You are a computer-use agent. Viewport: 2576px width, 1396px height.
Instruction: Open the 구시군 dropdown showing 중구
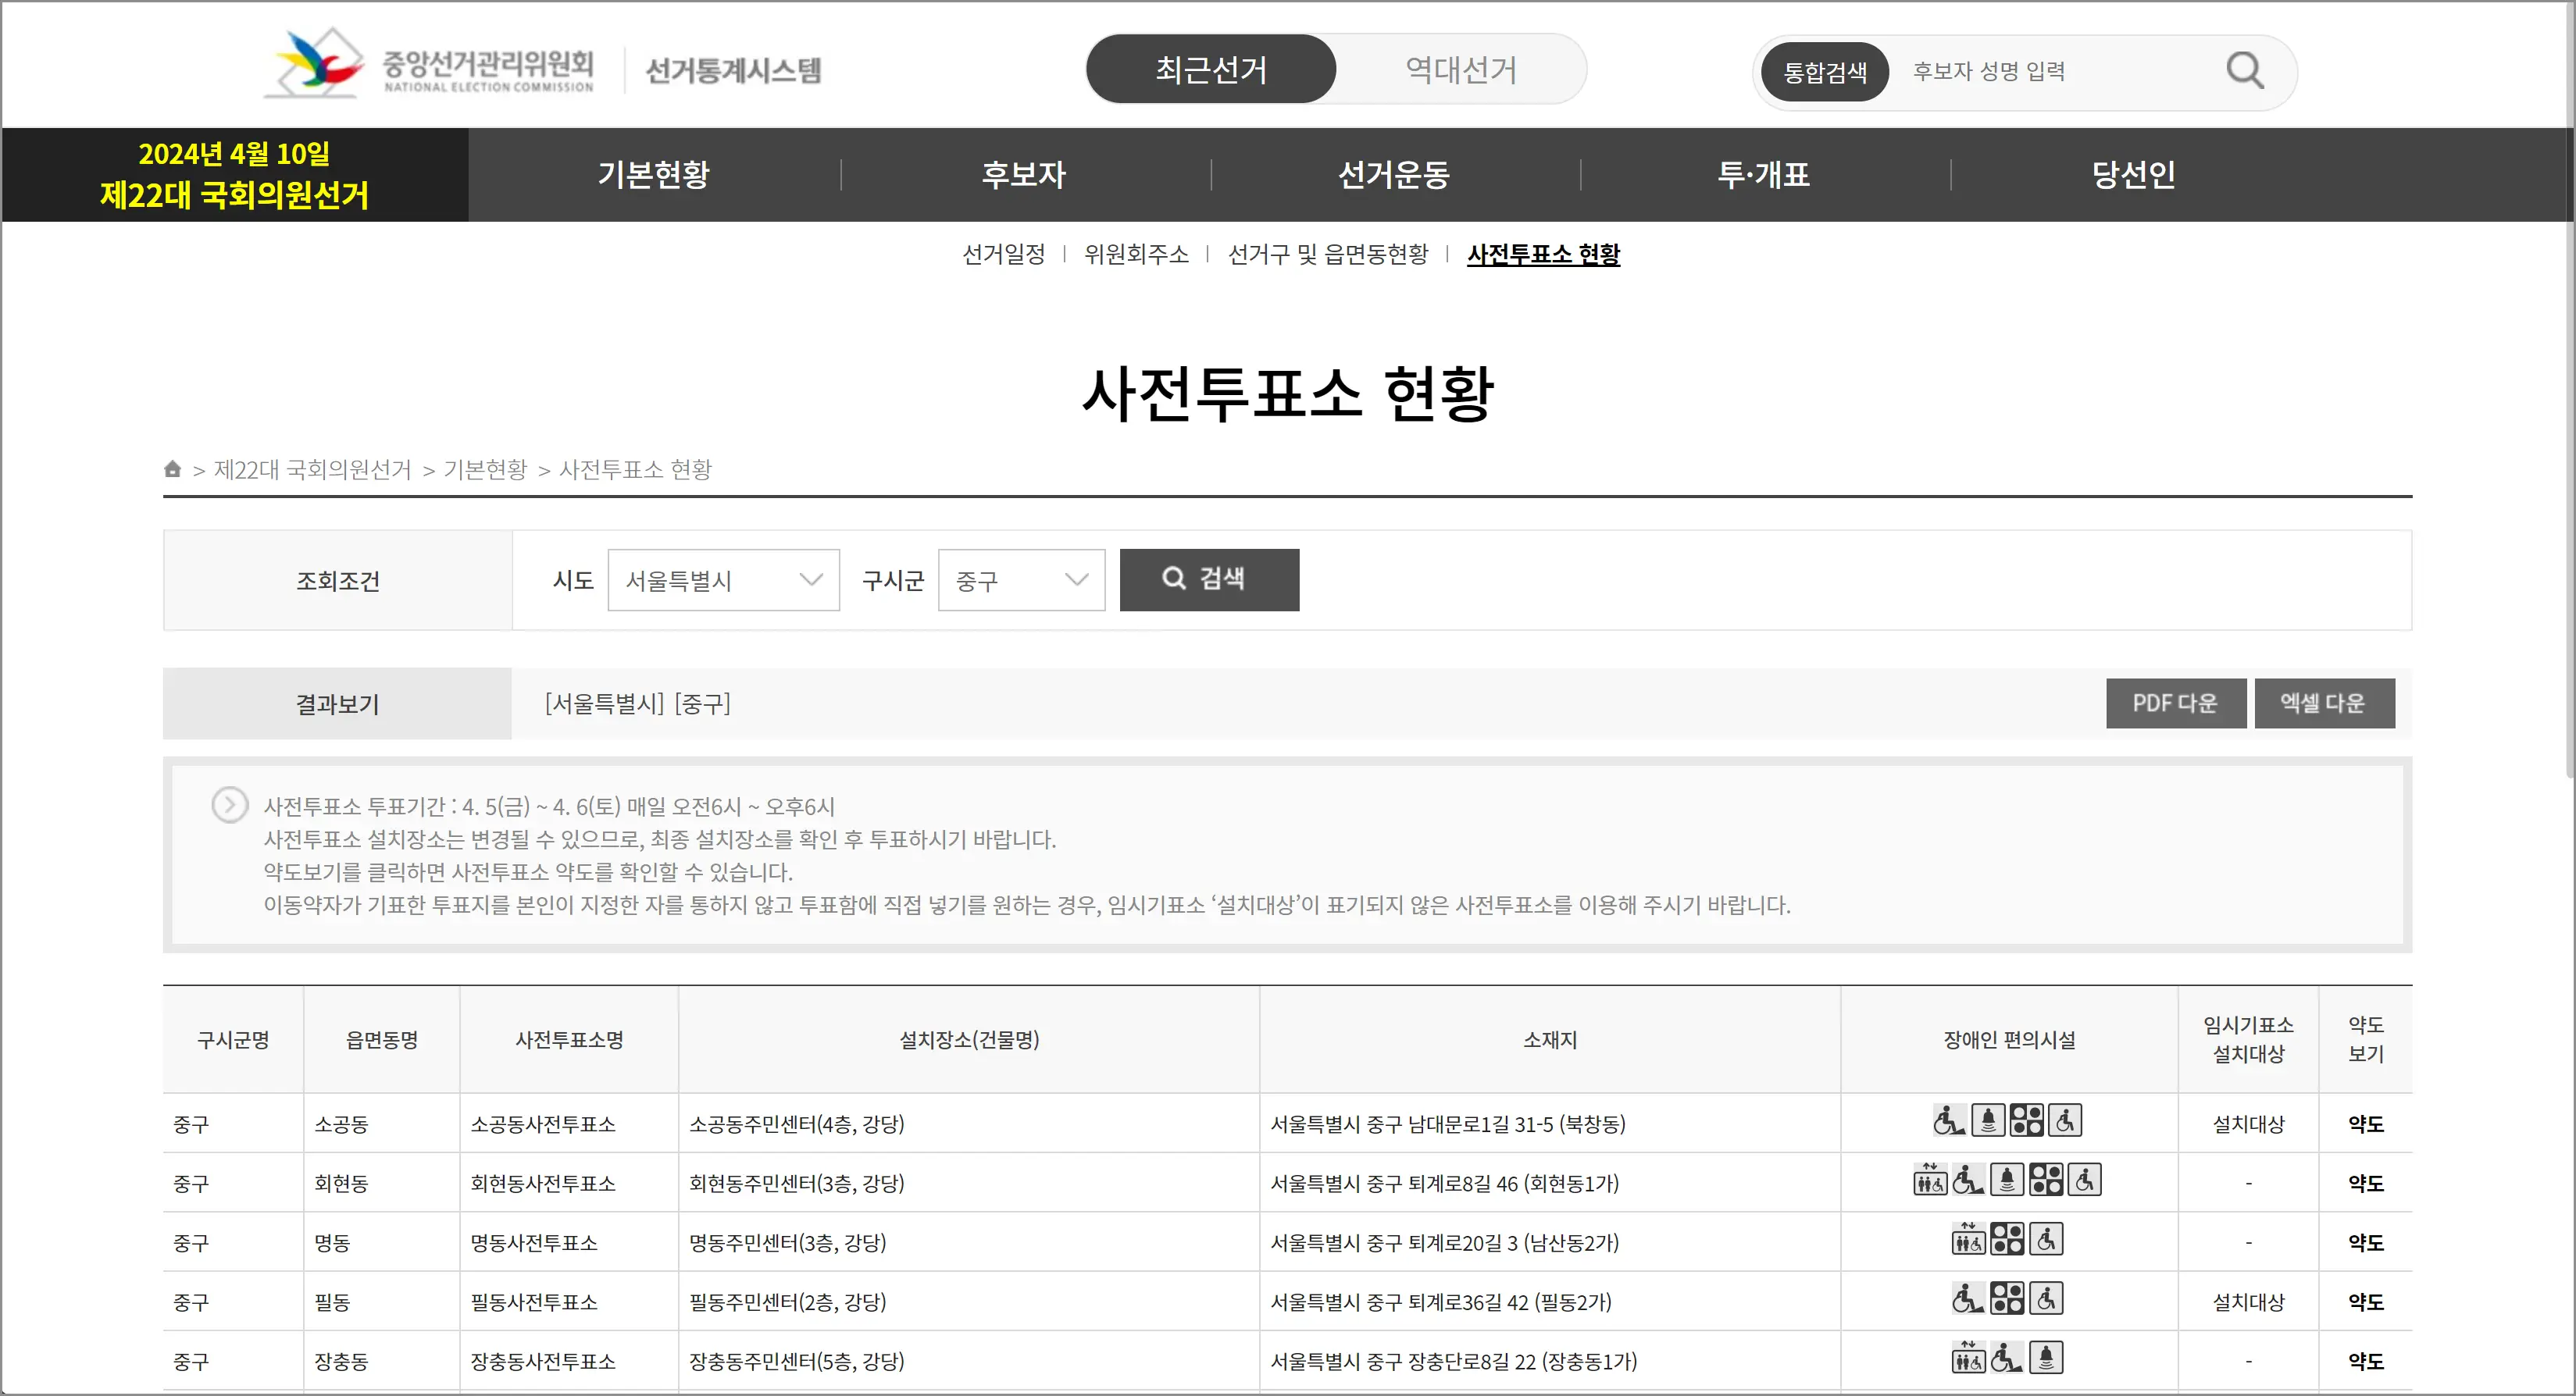tap(1021, 579)
